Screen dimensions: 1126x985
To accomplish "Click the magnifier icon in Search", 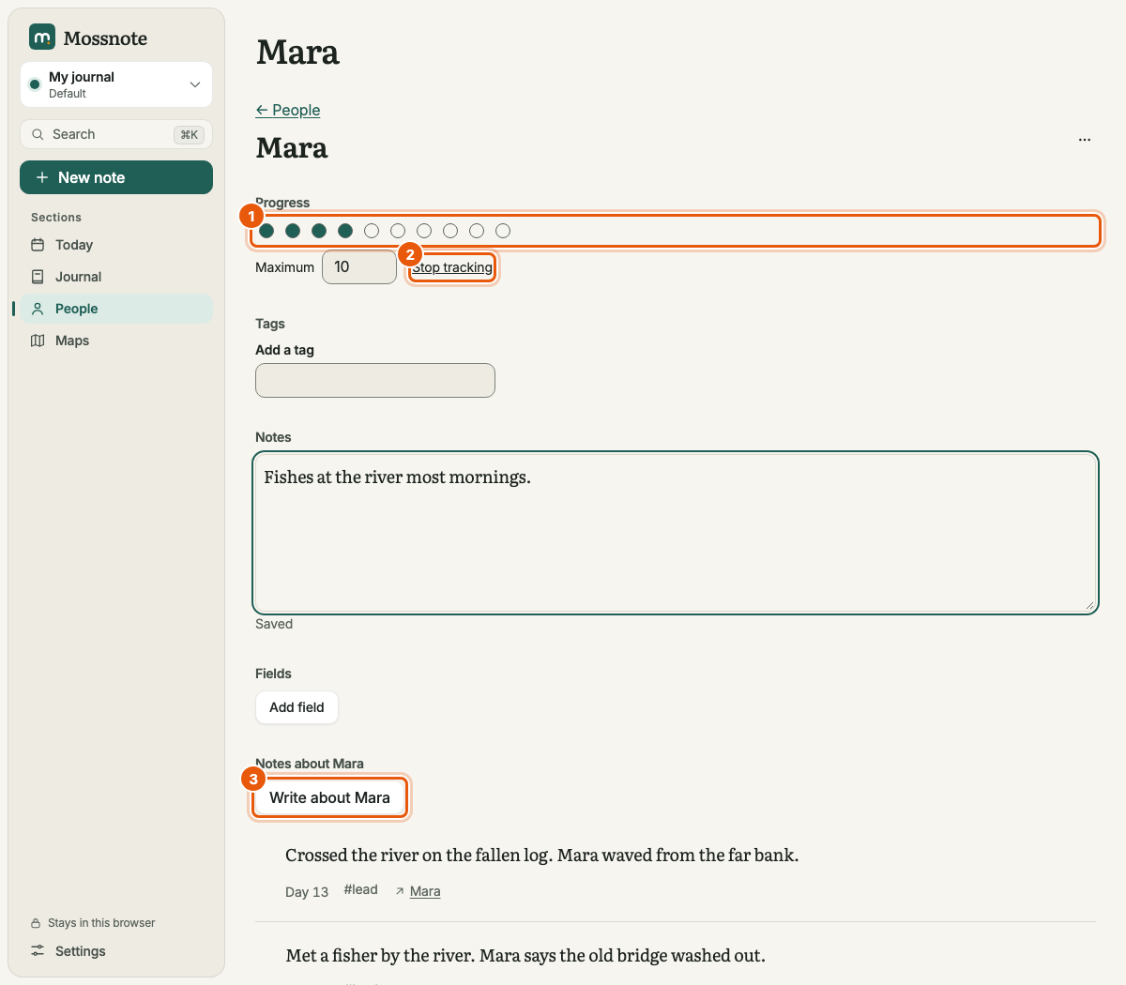I will (38, 134).
